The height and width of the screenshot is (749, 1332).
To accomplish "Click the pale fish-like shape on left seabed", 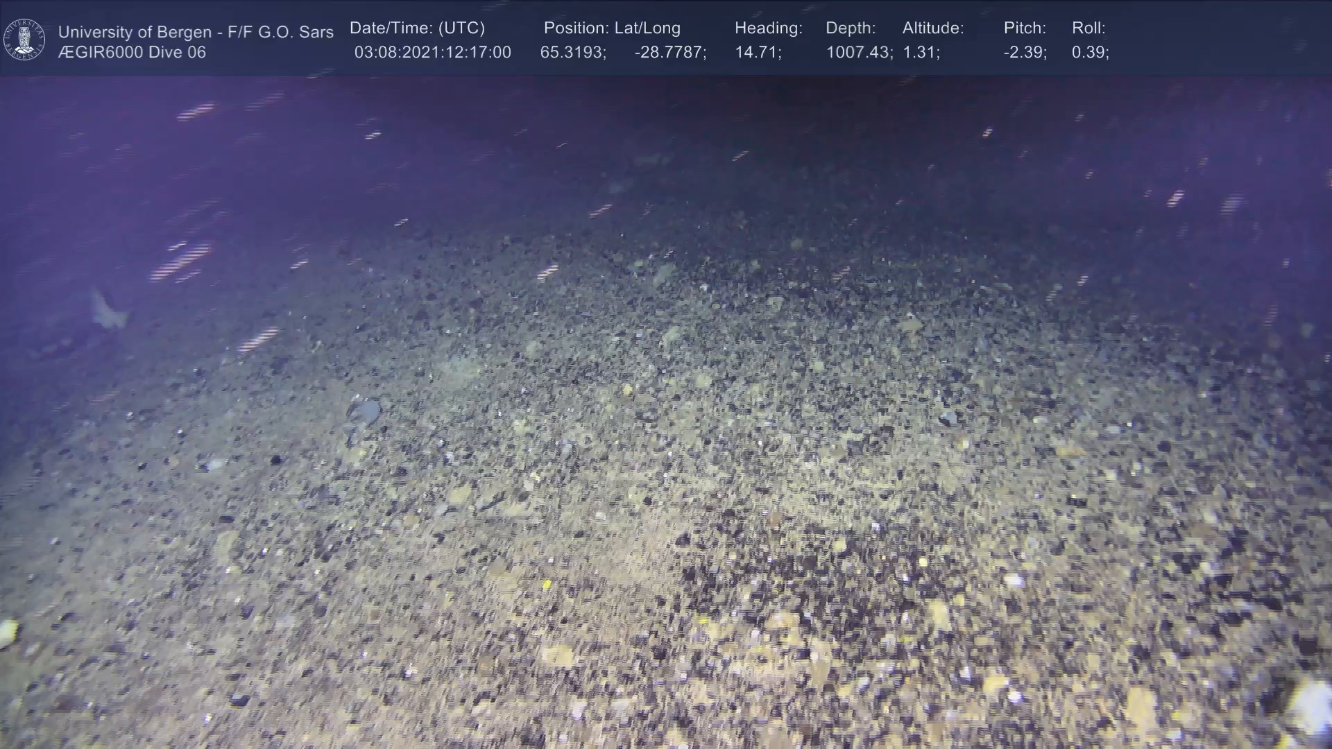I will (108, 309).
